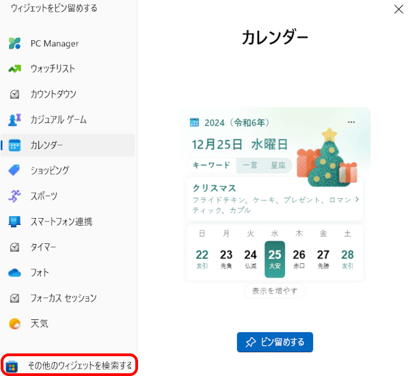Click the Casual Games icon
Screen dimensions: 410x376
click(14, 120)
